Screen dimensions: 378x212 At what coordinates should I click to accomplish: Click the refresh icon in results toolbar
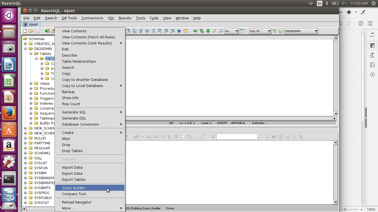pyautogui.click(x=136, y=137)
